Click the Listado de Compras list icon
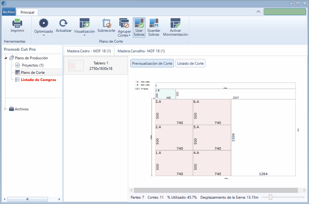 (18, 79)
